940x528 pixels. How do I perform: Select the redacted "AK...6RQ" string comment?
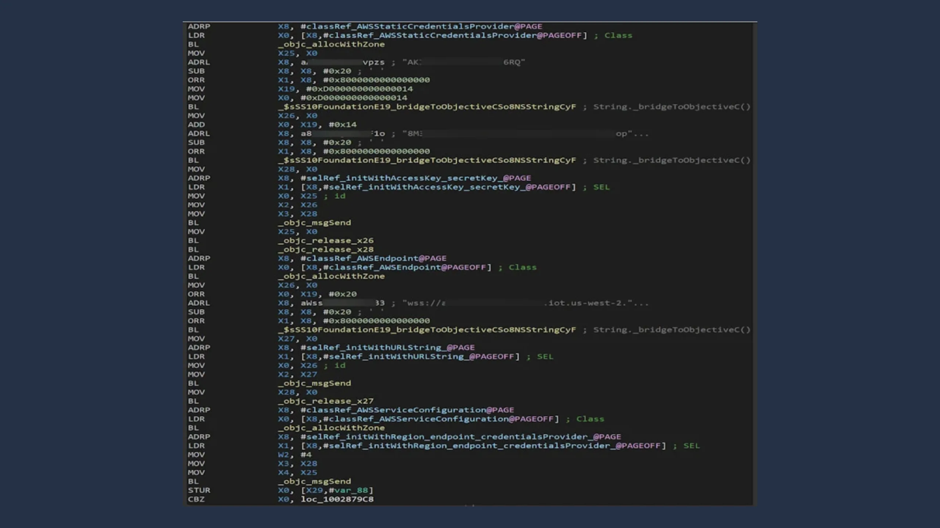tap(464, 62)
